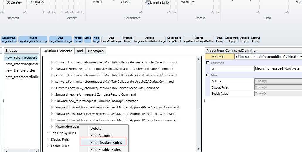Click the tree scrollbar up arrow

pyautogui.click(x=198, y=59)
